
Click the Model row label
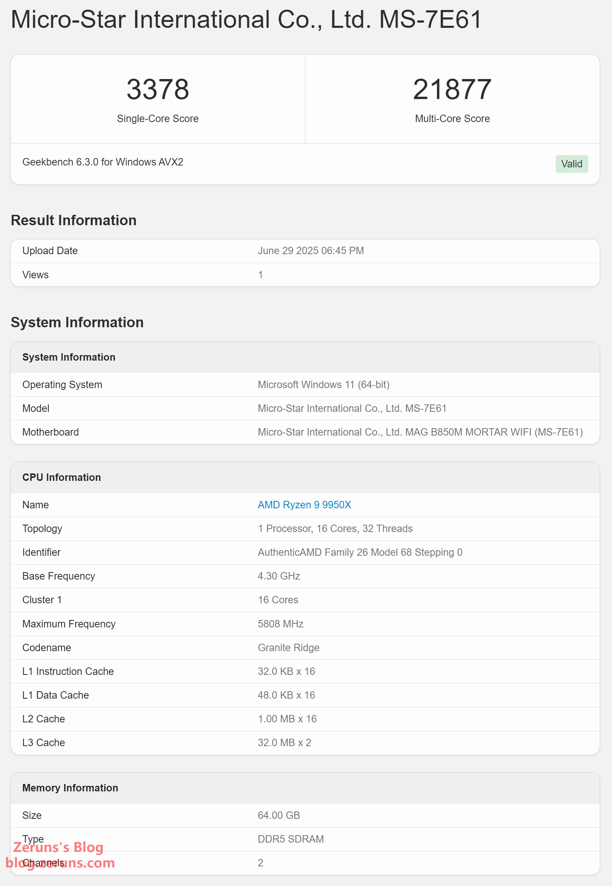coord(36,408)
